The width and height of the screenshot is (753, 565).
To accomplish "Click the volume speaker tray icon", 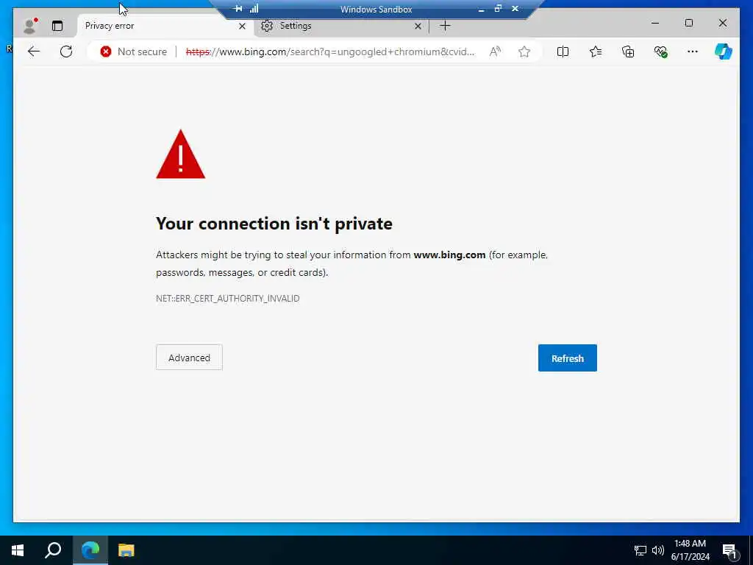I will [x=658, y=550].
